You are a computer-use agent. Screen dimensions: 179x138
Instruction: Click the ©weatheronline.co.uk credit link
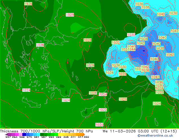(x=155, y=135)
